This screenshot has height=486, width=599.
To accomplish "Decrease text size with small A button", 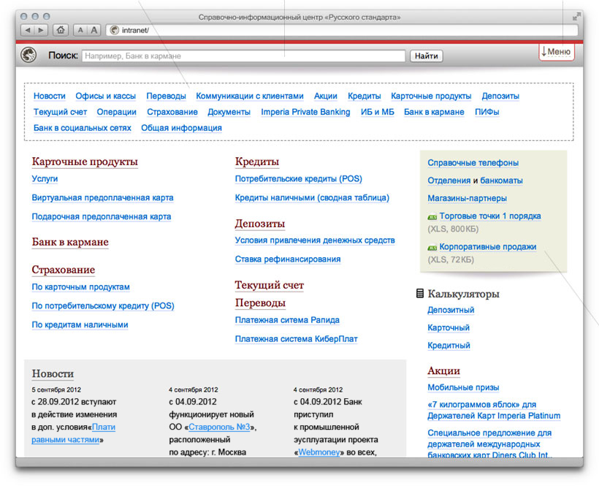I will click(80, 30).
